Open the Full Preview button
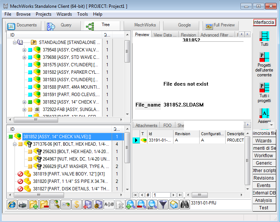Image resolution: width=280 pixels, height=222 pixels. pos(220,25)
